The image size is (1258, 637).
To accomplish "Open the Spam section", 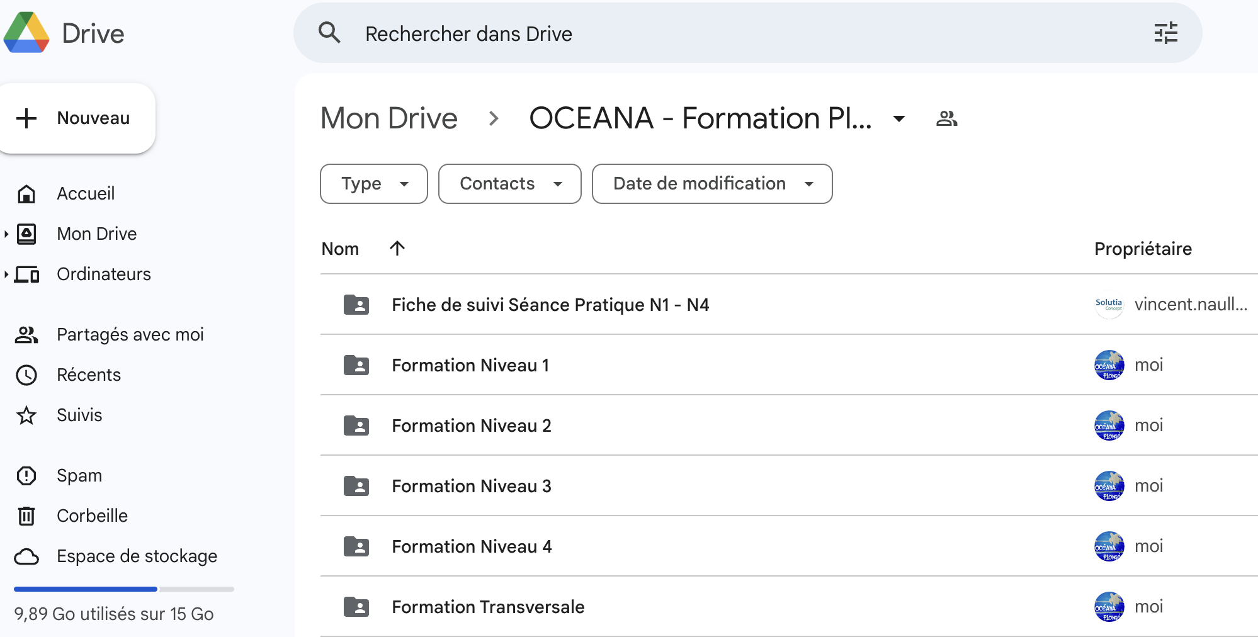I will [x=79, y=475].
